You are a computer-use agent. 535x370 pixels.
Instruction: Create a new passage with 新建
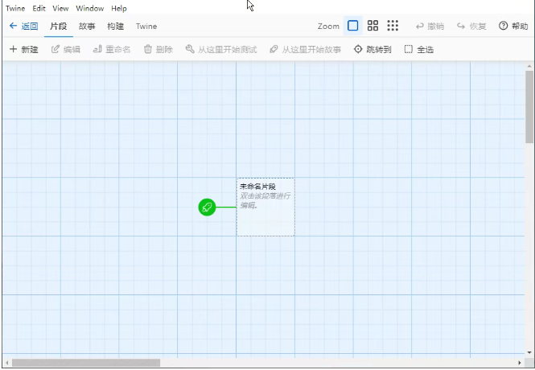click(23, 49)
